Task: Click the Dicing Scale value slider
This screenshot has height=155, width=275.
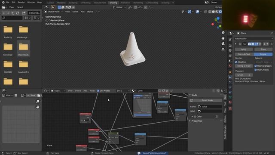Action: [244, 66]
